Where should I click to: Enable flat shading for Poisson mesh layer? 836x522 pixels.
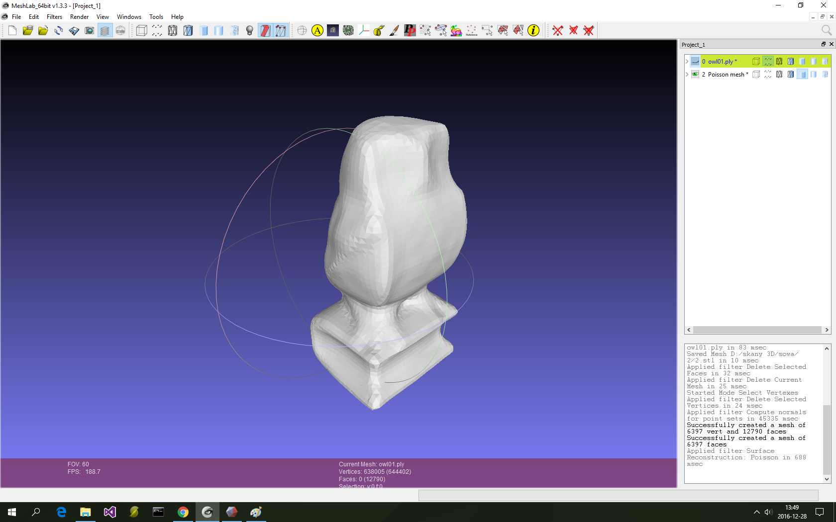(802, 74)
